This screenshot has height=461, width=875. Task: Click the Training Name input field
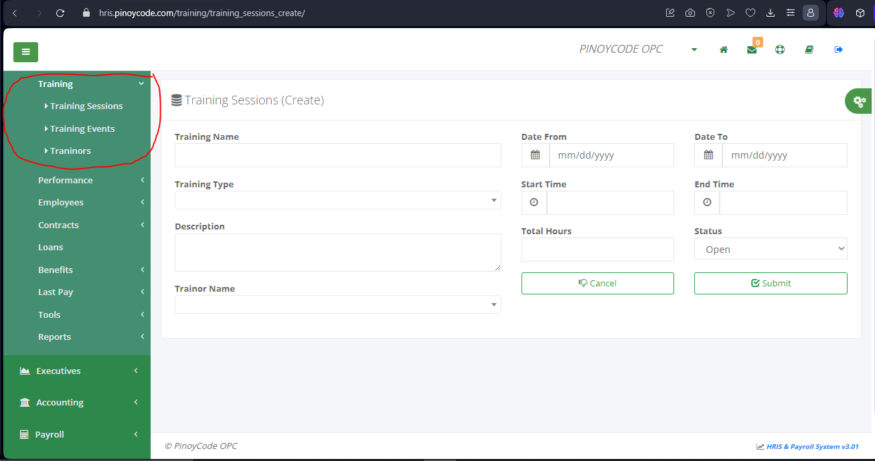(338, 155)
